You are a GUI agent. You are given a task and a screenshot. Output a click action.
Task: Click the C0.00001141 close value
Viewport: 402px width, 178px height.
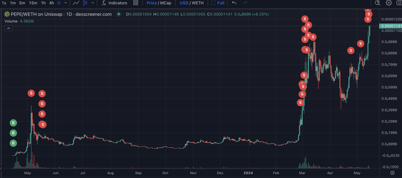(x=220, y=14)
